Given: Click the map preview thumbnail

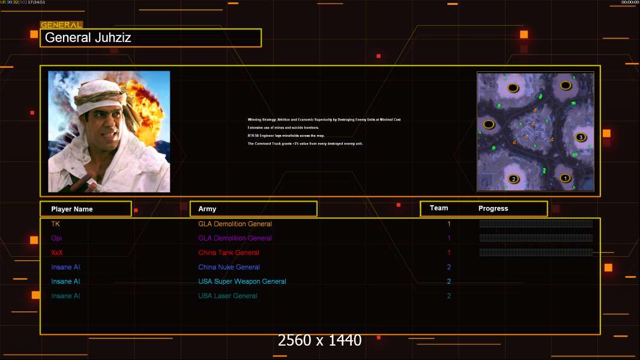Looking at the screenshot, I should pyautogui.click(x=536, y=131).
